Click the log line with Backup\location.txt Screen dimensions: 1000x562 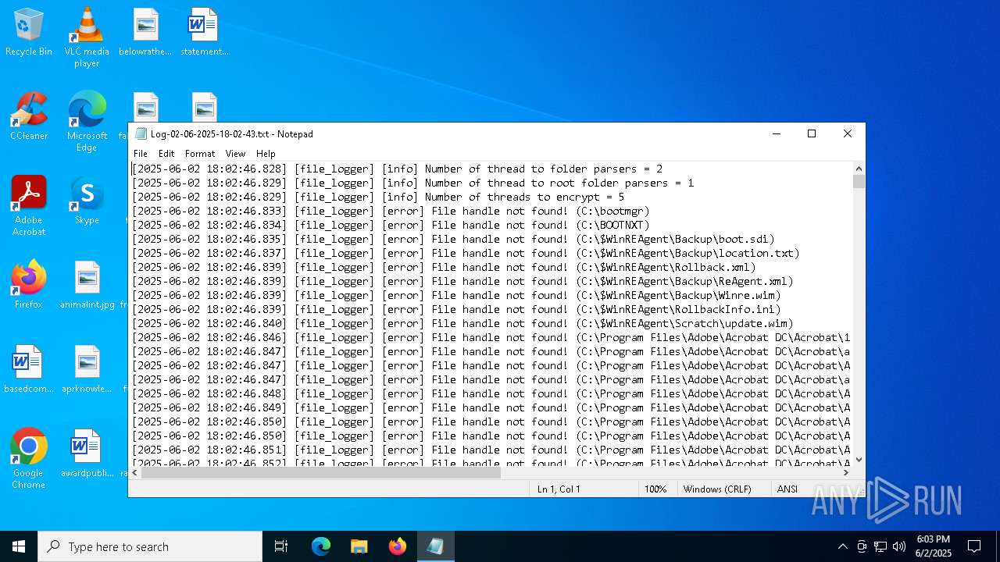466,253
